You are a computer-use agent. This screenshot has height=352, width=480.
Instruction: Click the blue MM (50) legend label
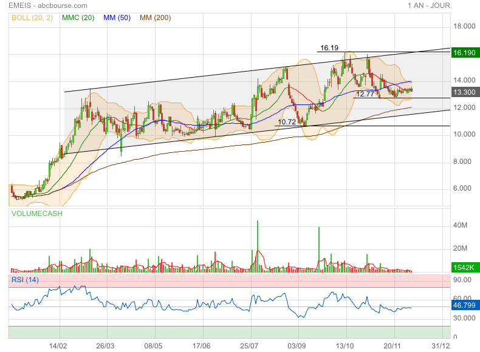(117, 18)
